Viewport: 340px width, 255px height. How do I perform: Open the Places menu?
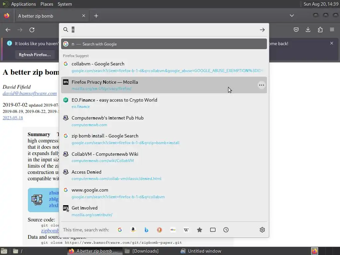(x=46, y=4)
